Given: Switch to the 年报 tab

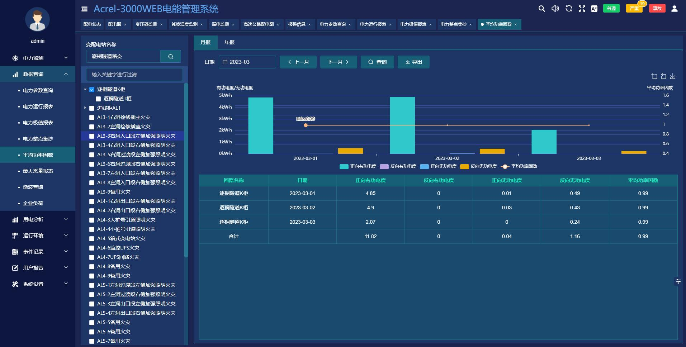Looking at the screenshot, I should [229, 42].
